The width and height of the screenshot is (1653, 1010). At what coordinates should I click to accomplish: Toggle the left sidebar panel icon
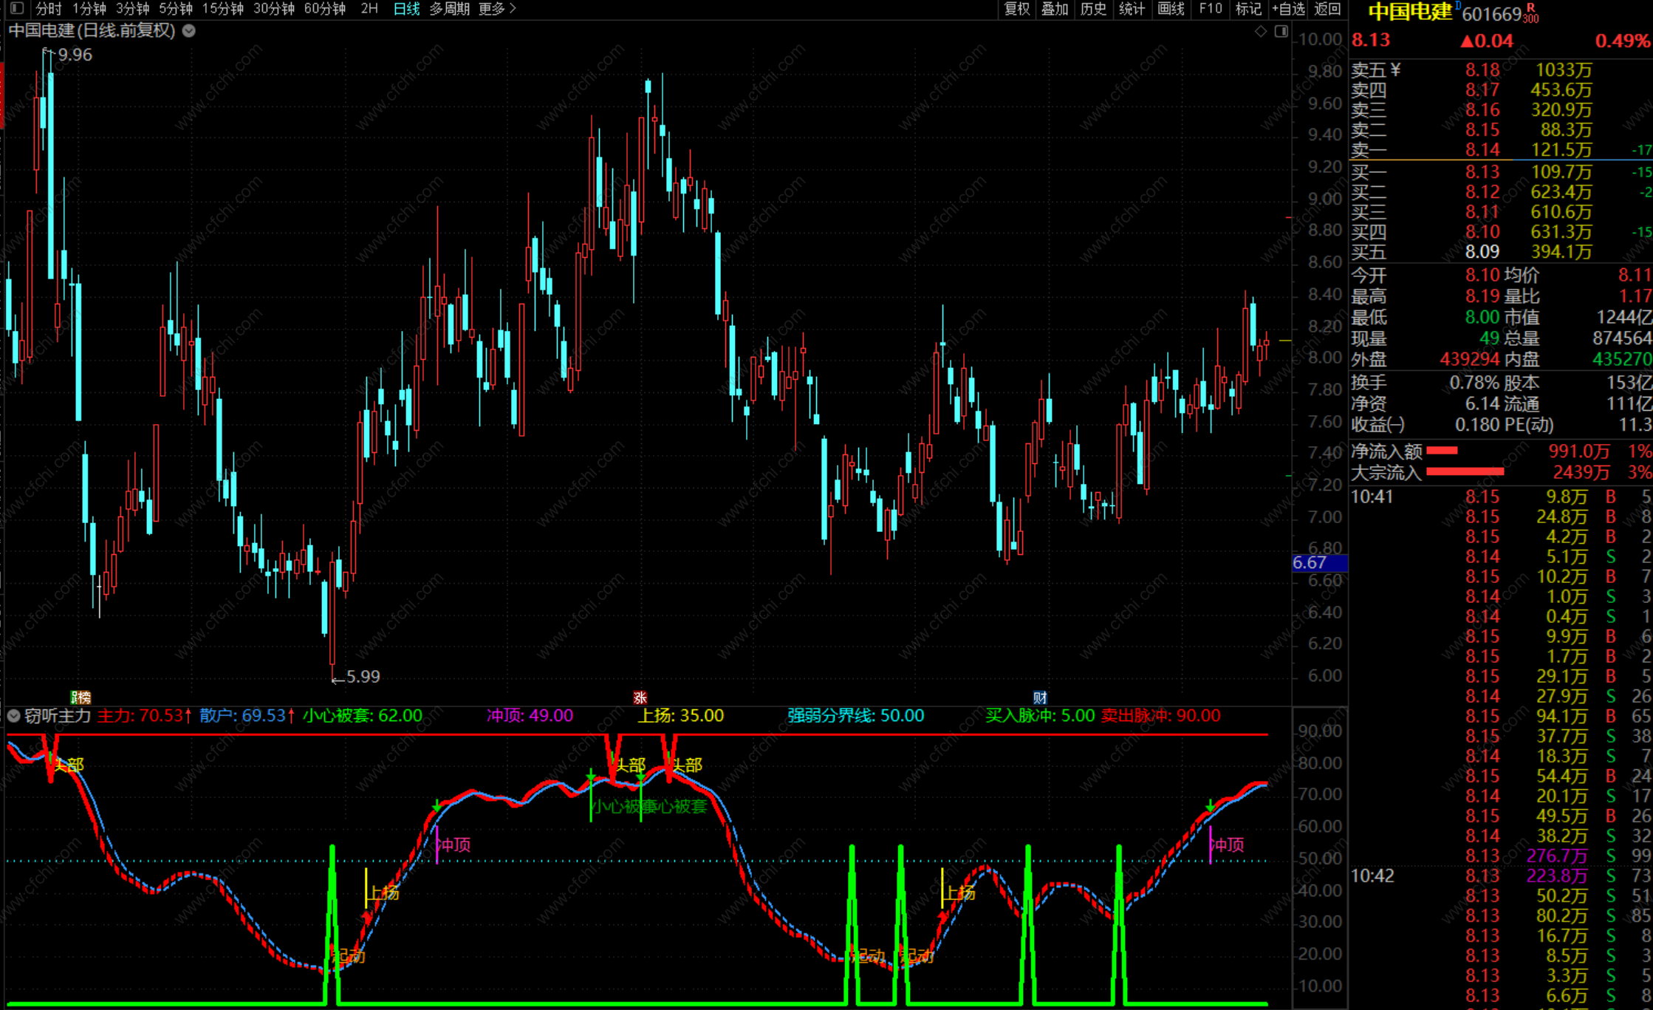click(18, 9)
